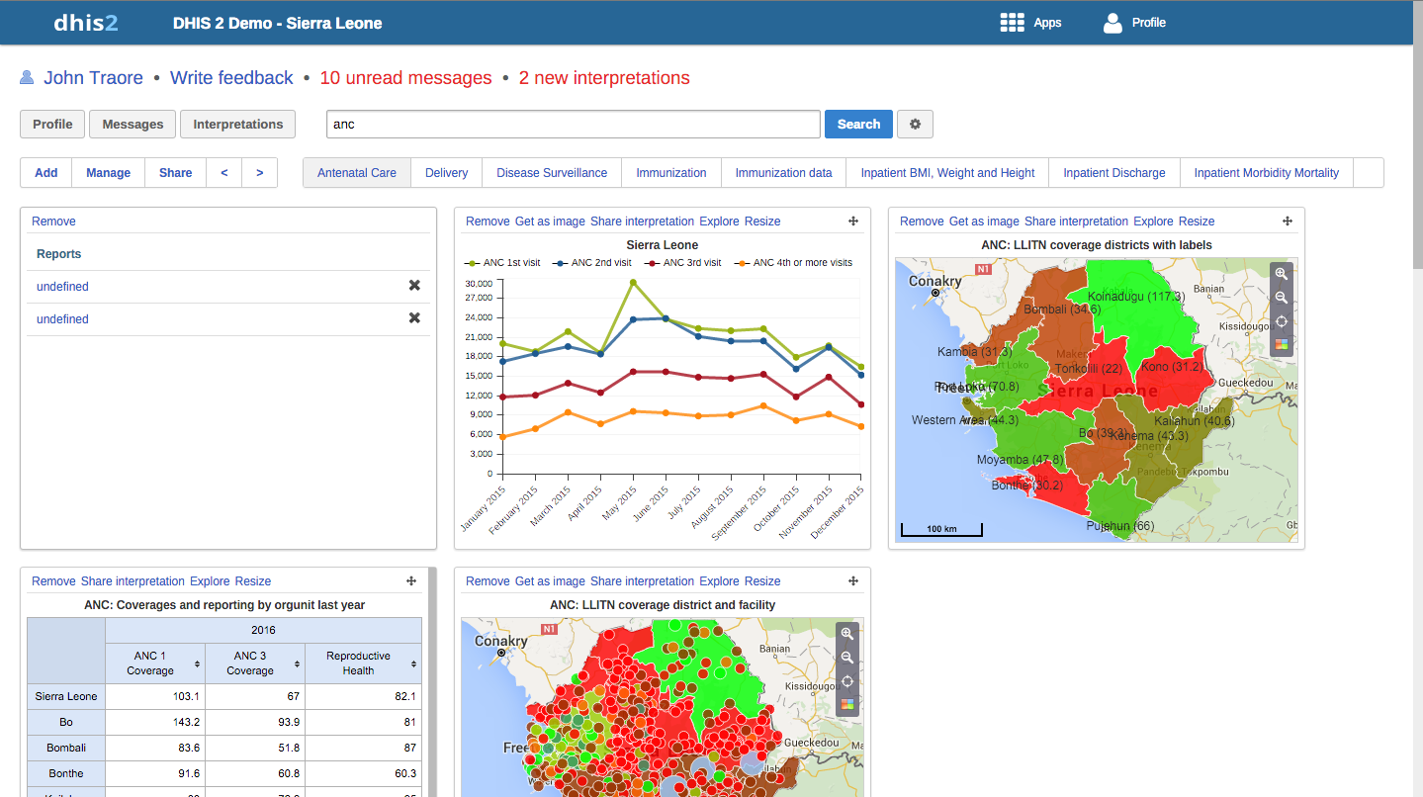Remove first undefined report with X
Image resolution: width=1423 pixels, height=797 pixels.
point(414,286)
